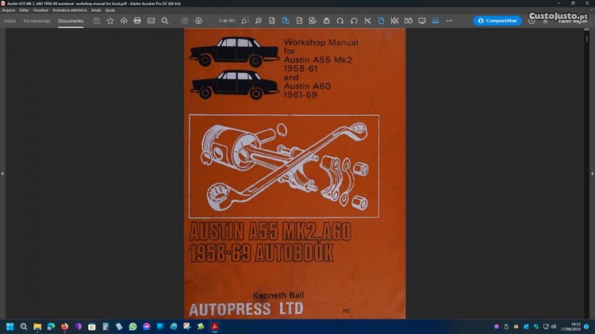Switch to the Ferramentas tab
The image size is (595, 334).
point(36,21)
